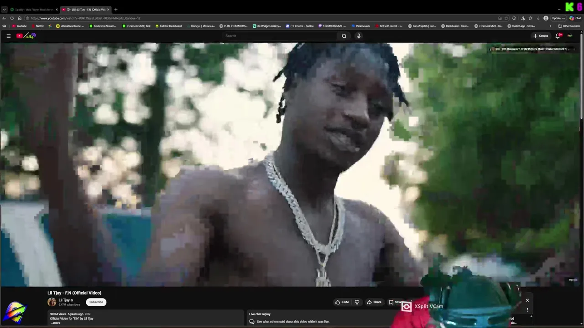Open the KickBot Dashboard bookmark
584x328 pixels.
click(168, 26)
